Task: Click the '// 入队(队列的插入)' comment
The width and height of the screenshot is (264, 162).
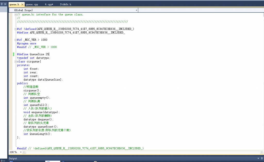Action: [38, 108]
